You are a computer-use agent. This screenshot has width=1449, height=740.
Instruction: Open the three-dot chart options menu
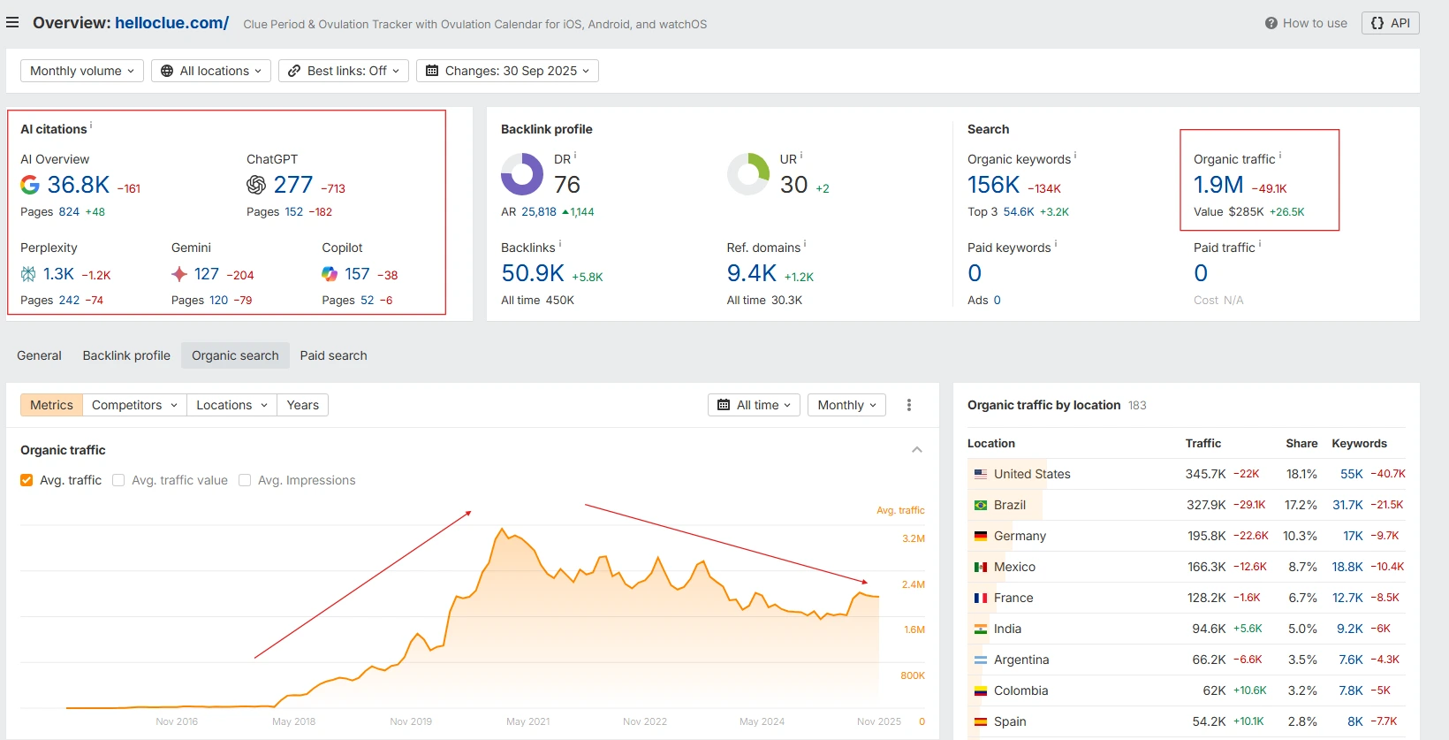click(908, 405)
